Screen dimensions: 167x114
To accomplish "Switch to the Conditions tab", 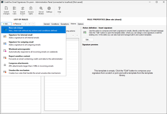I will [55, 24].
